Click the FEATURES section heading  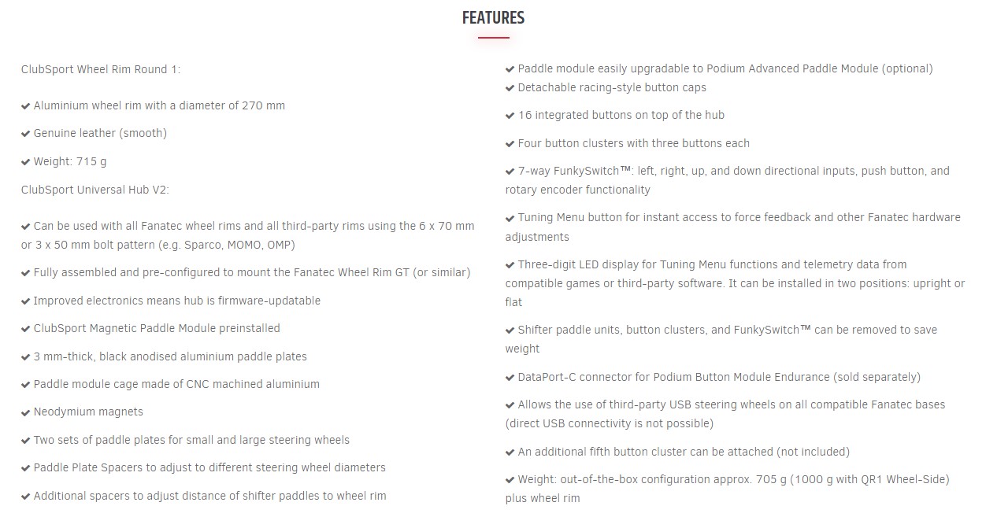pyautogui.click(x=493, y=17)
